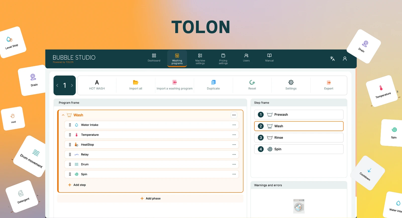Viewport: 402px width, 218px height.
Task: Click the Duplicate icon
Action: [213, 82]
